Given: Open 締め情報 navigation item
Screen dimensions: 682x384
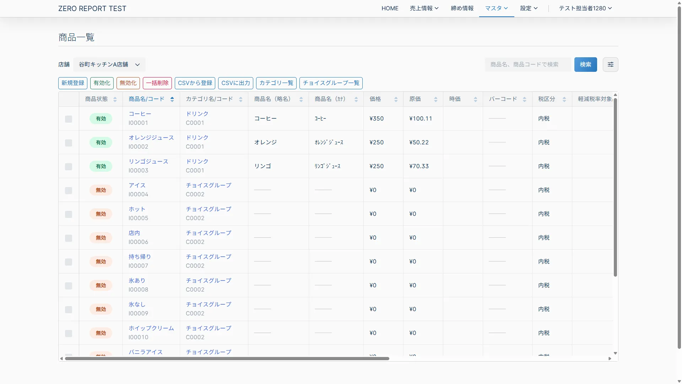Looking at the screenshot, I should click(462, 8).
